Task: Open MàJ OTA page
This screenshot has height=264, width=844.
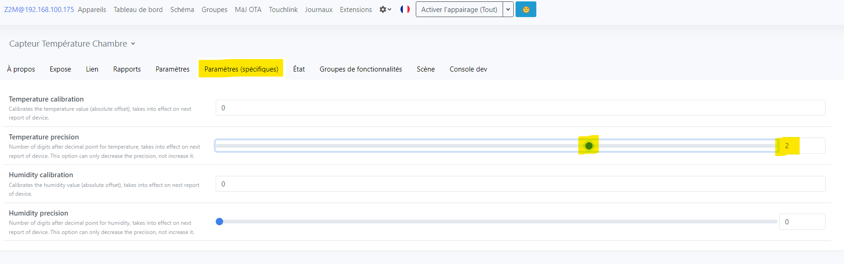Action: (x=248, y=9)
